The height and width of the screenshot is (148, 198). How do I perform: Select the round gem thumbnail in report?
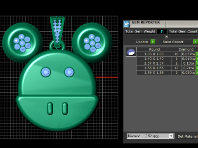(131, 52)
